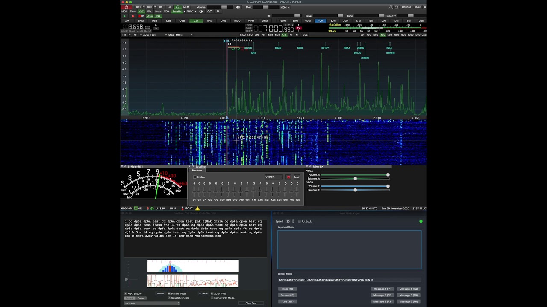Click the red X in the Equalizer panel

point(288,177)
